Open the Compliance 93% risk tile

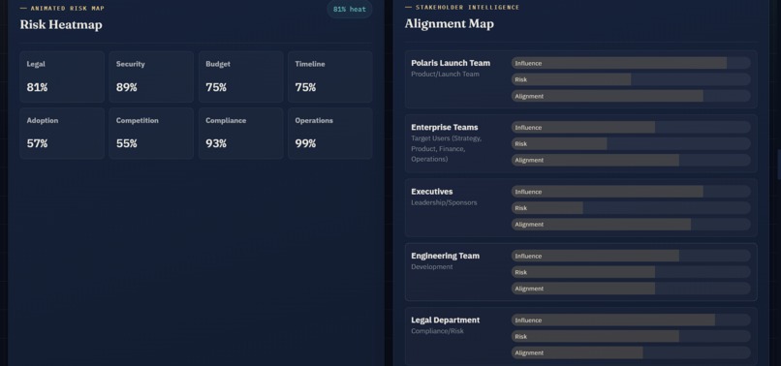(x=241, y=134)
